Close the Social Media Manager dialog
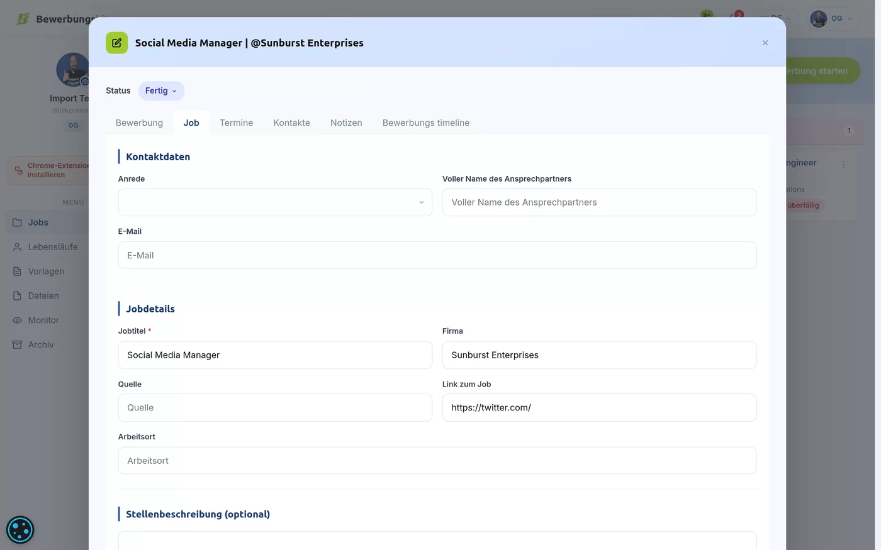The image size is (881, 550). [x=765, y=43]
